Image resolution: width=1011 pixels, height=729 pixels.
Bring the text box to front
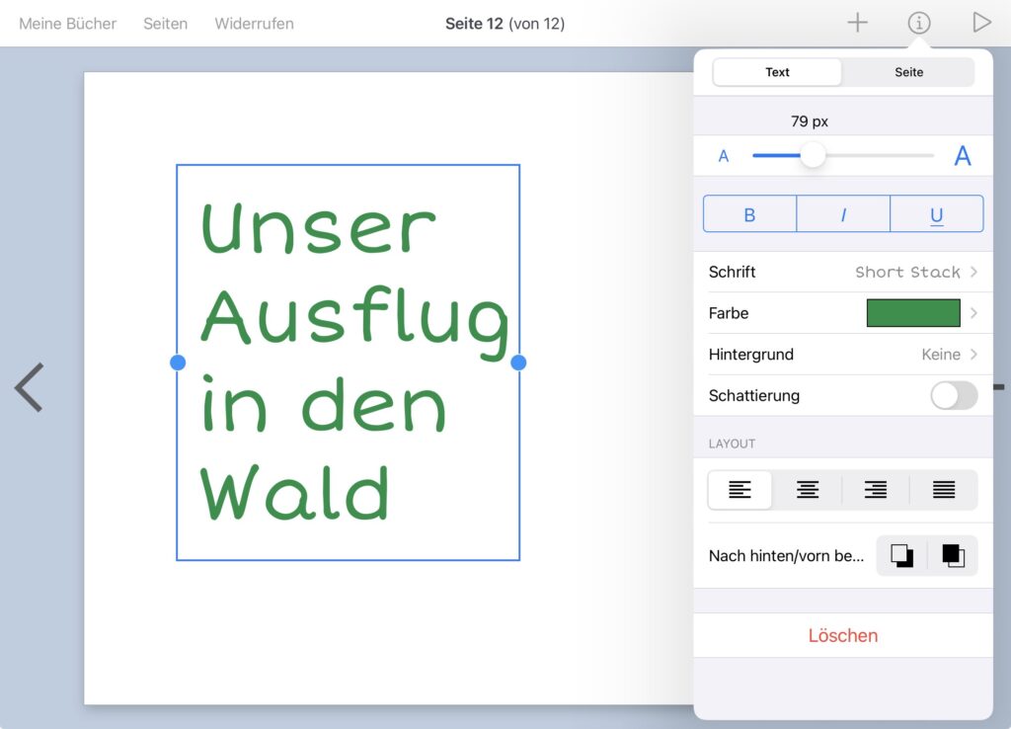(953, 555)
